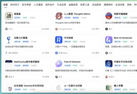Open the 读通鉴 app icon

point(9,16)
